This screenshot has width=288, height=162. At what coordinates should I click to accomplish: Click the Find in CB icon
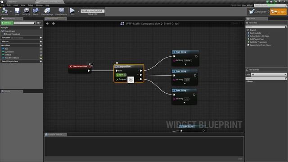(26, 11)
